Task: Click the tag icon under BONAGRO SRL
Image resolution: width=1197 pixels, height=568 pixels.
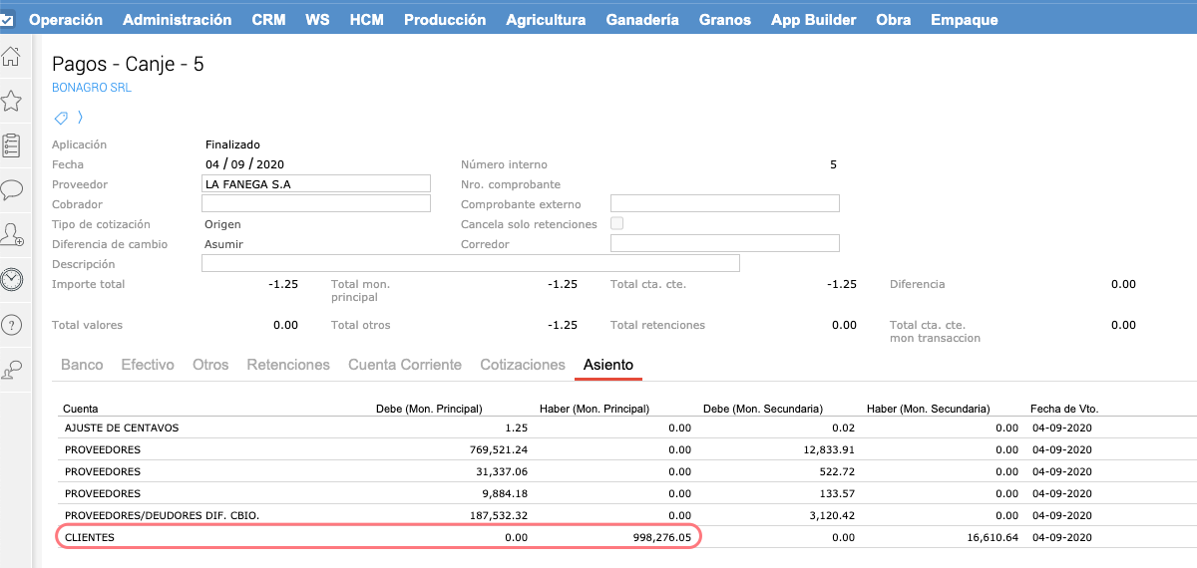Action: click(61, 118)
